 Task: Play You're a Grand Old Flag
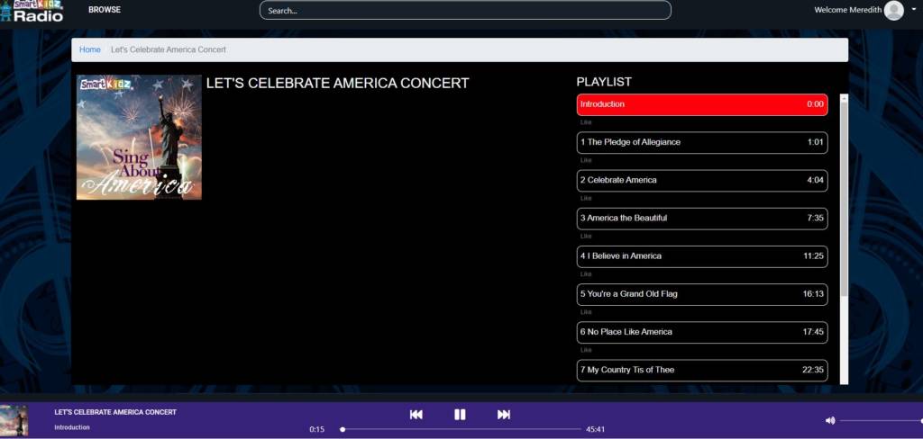[x=701, y=294]
